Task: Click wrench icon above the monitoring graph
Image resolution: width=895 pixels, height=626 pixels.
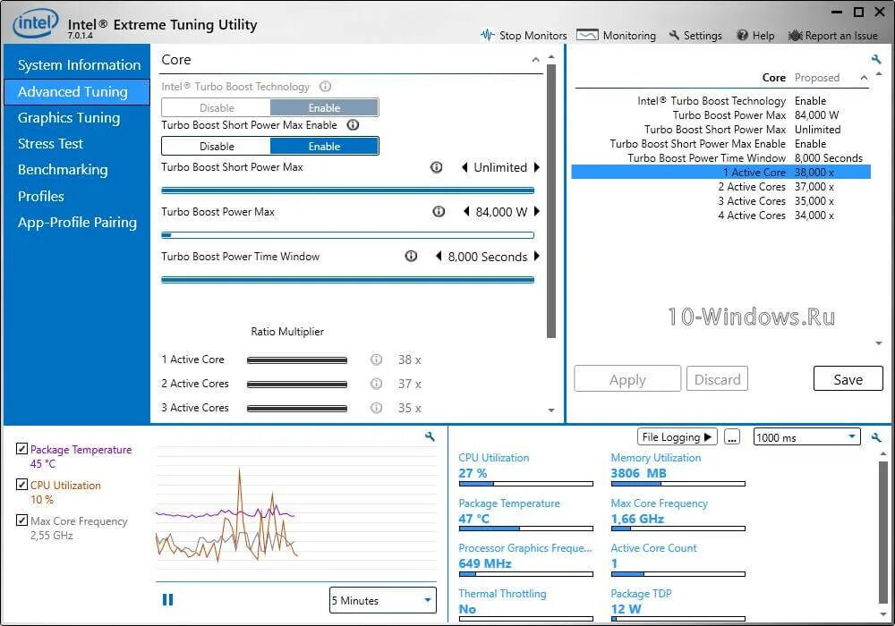Action: pos(430,436)
